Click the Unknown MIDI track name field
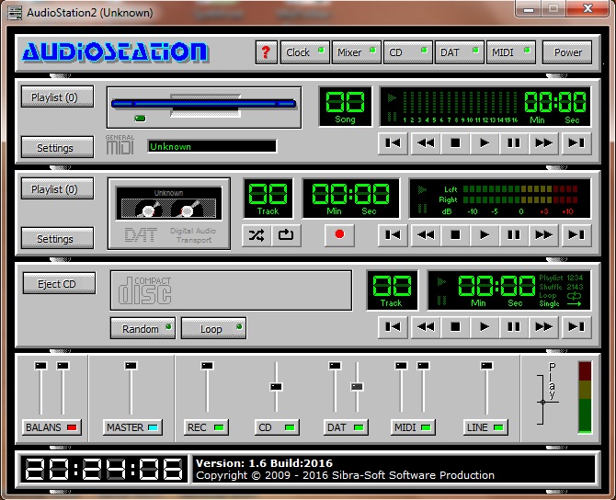 click(x=211, y=146)
